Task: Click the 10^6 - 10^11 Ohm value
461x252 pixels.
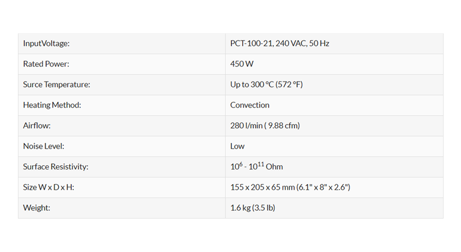Action: (256, 167)
